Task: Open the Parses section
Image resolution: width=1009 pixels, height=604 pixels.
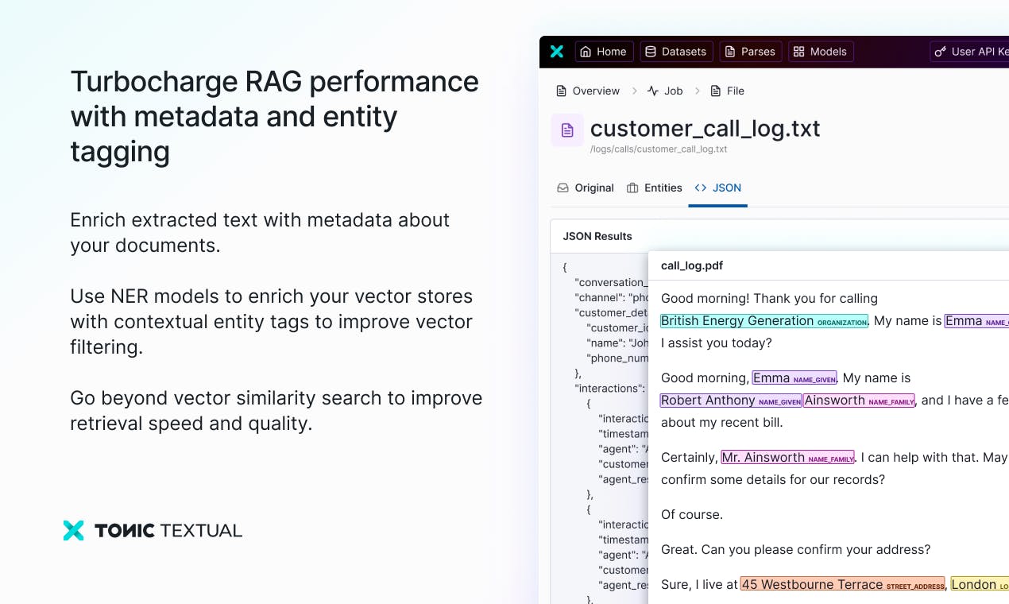Action: click(x=751, y=52)
